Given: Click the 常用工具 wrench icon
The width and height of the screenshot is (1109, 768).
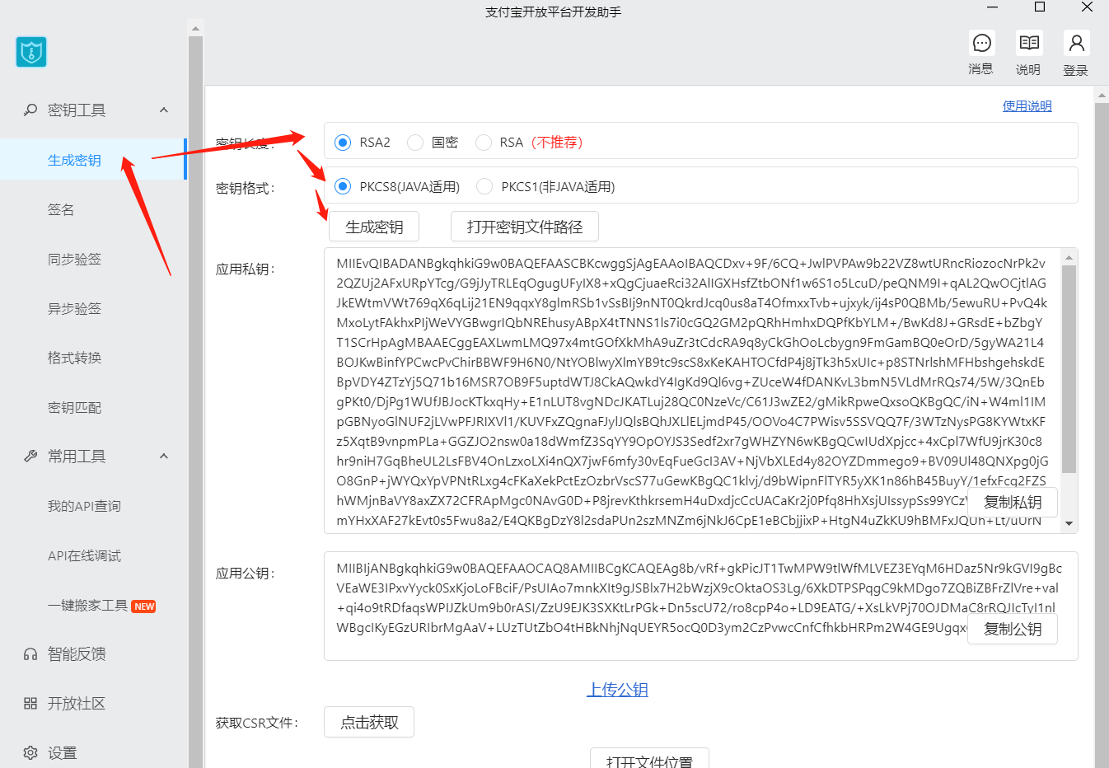Looking at the screenshot, I should [x=30, y=456].
